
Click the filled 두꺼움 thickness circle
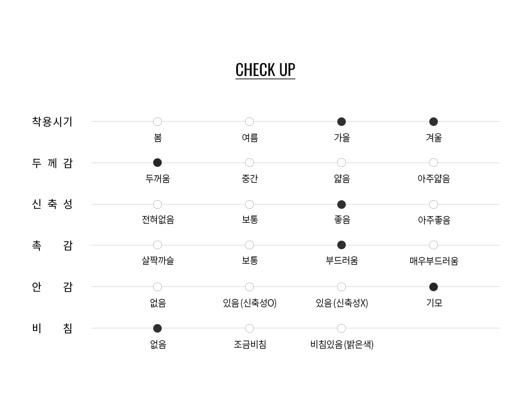coord(157,163)
